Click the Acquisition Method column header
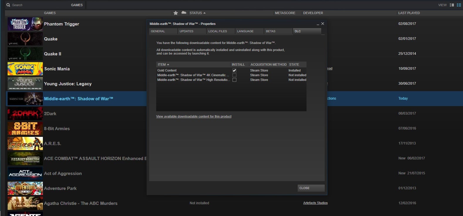The image size is (463, 216). point(268,64)
